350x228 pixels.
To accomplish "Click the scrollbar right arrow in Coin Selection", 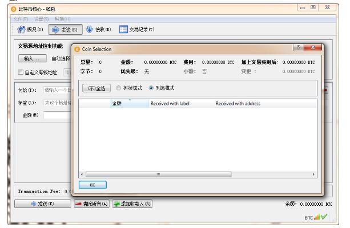I will [x=313, y=174].
